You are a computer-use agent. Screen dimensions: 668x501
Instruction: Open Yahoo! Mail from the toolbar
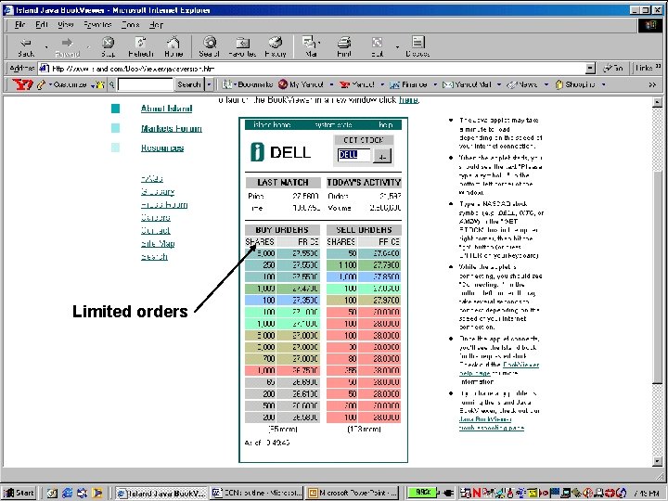click(x=468, y=84)
